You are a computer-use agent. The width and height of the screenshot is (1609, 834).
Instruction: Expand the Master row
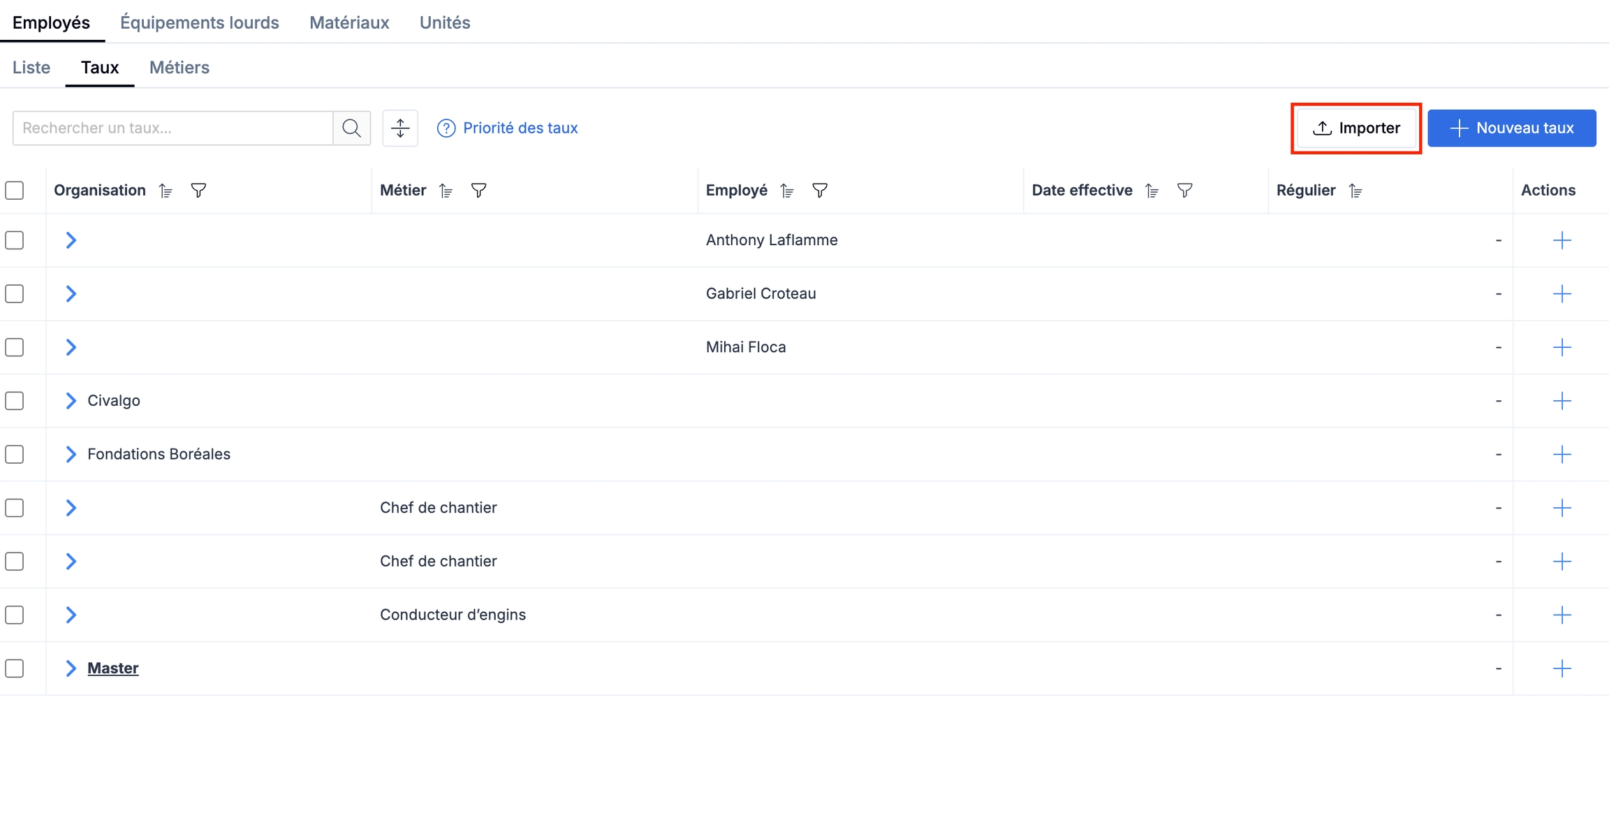click(71, 668)
